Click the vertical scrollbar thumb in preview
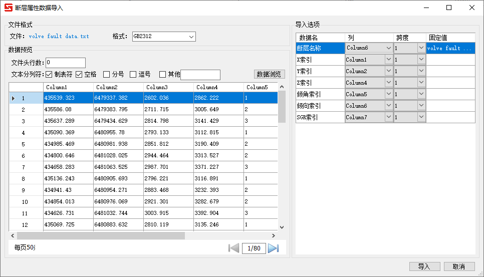484x277 pixels. [x=282, y=106]
